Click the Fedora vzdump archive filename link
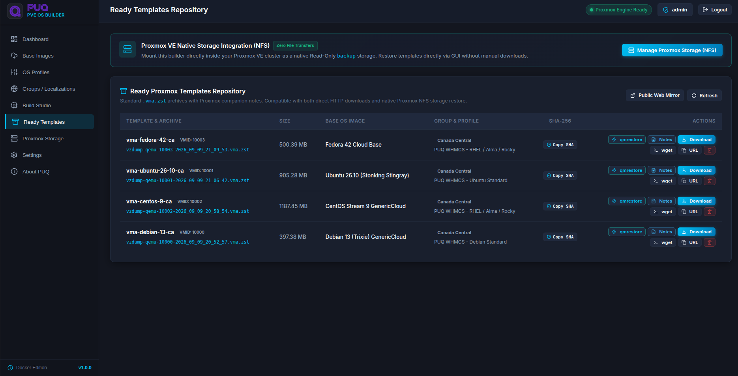 pyautogui.click(x=187, y=150)
